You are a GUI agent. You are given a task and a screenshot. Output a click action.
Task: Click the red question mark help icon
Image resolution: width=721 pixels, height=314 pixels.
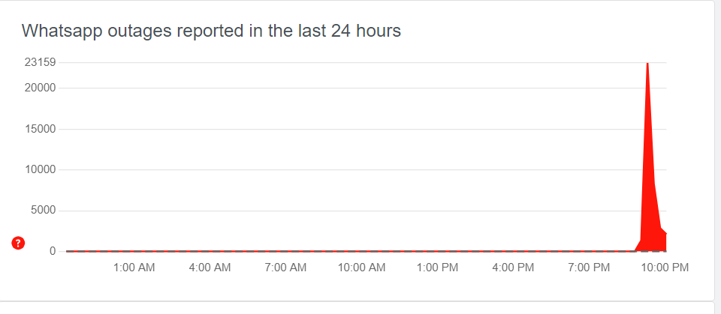point(18,243)
